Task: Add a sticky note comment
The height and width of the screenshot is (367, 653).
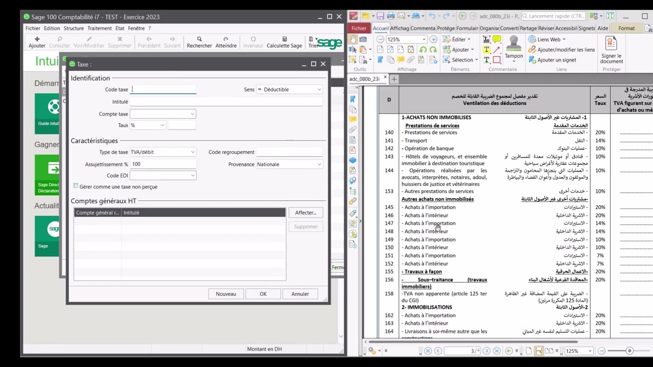Action: pyautogui.click(x=496, y=39)
